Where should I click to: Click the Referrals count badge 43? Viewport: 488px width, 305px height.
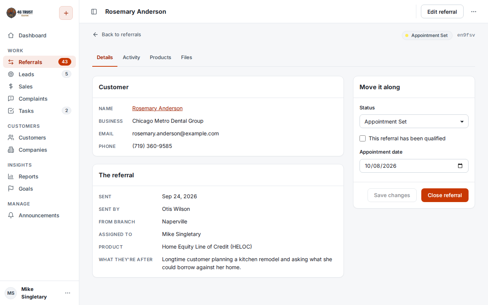[65, 62]
